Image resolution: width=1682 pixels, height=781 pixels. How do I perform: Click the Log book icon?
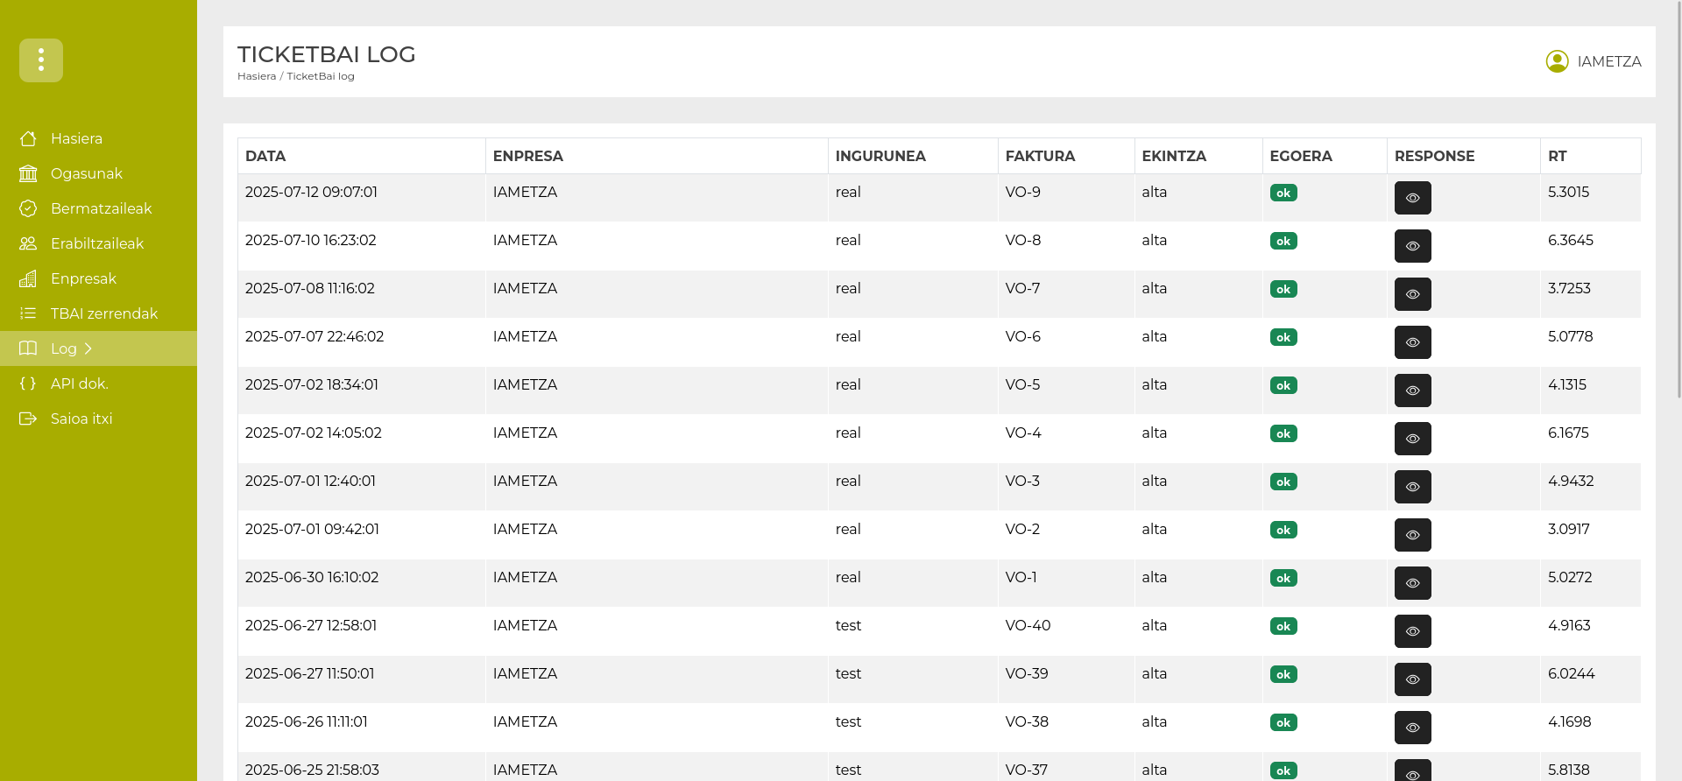(28, 348)
